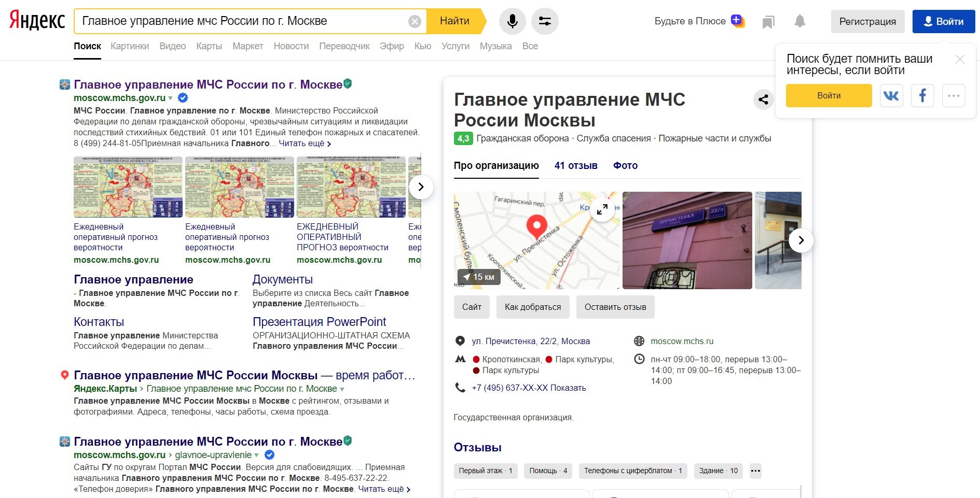
Task: Filter reviews by Помощь tag
Action: click(548, 471)
